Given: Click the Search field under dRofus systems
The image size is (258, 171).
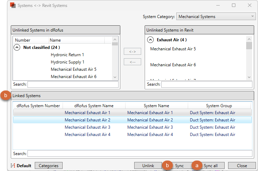Looking at the screenshot, I should [x=73, y=84].
